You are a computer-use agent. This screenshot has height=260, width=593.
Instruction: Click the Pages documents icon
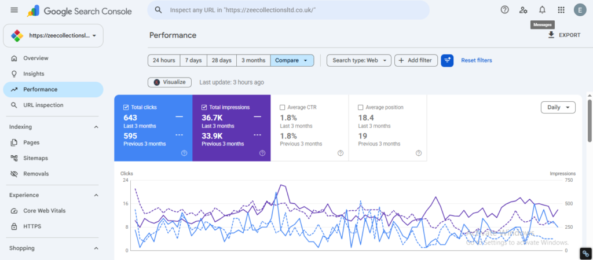pyautogui.click(x=14, y=142)
